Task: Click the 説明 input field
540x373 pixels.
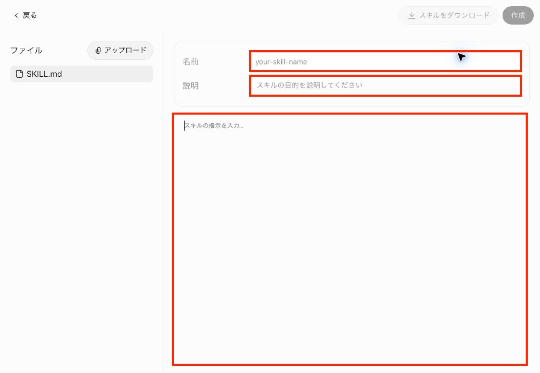Action: [x=385, y=85]
